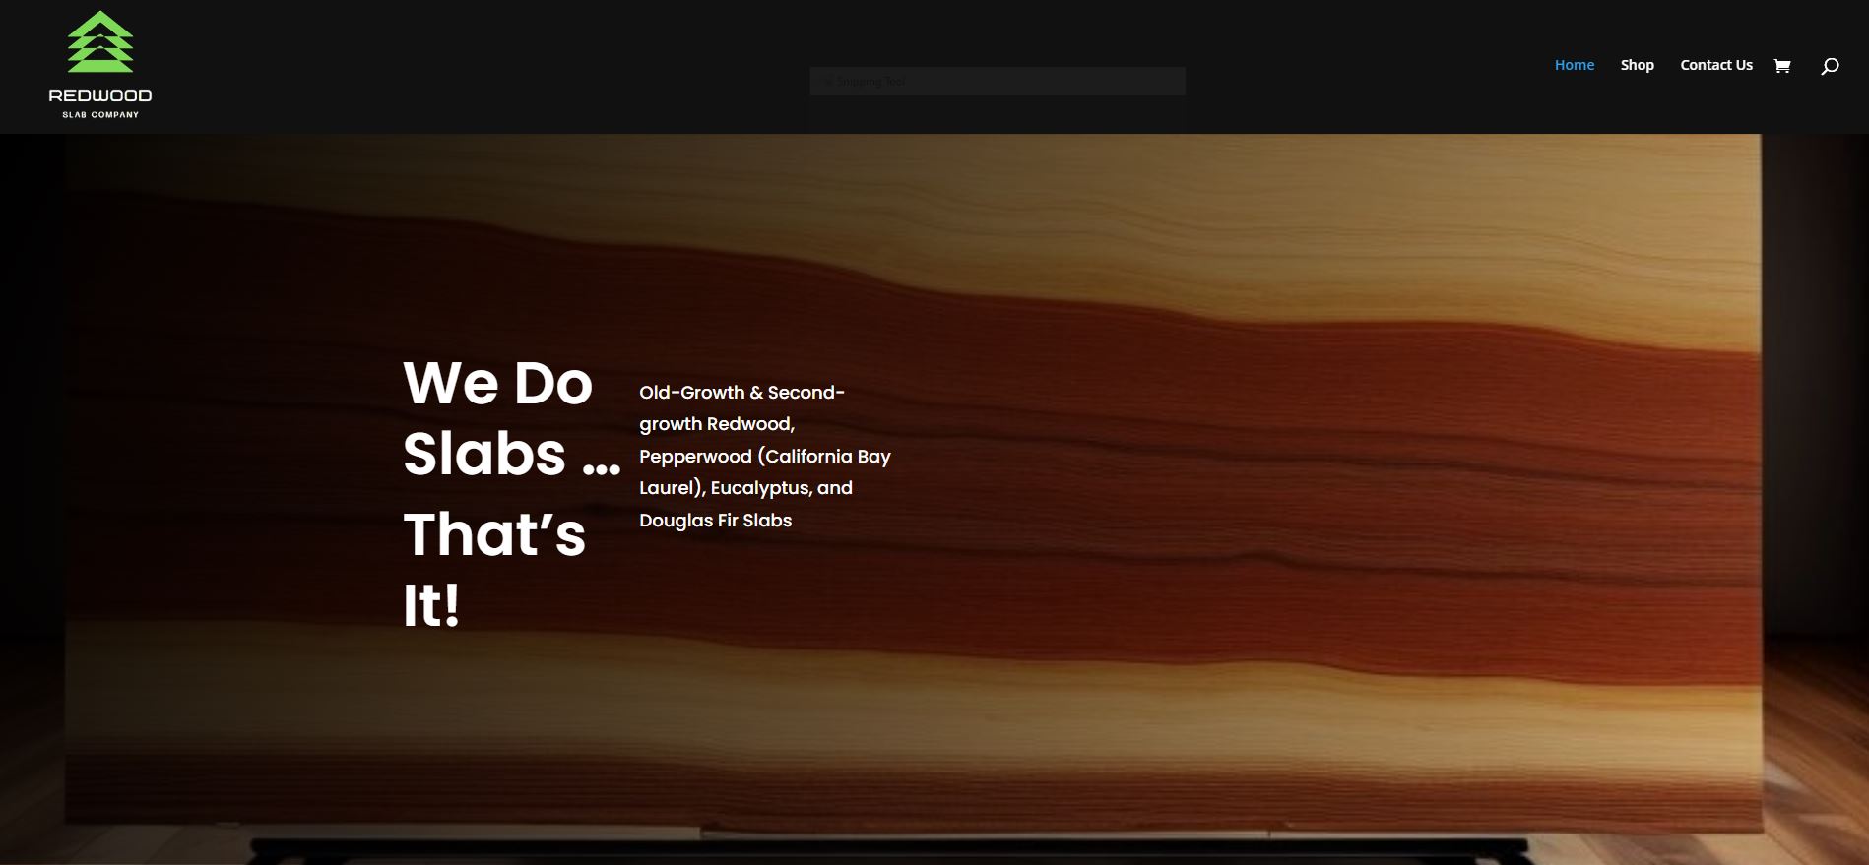This screenshot has width=1869, height=865.
Task: Open the Redwood Slab Company logo
Action: 100,65
